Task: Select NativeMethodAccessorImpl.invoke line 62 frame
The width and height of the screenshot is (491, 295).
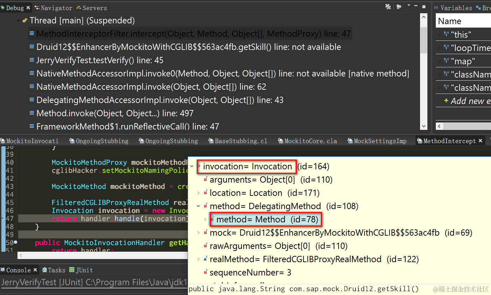Action: point(151,87)
